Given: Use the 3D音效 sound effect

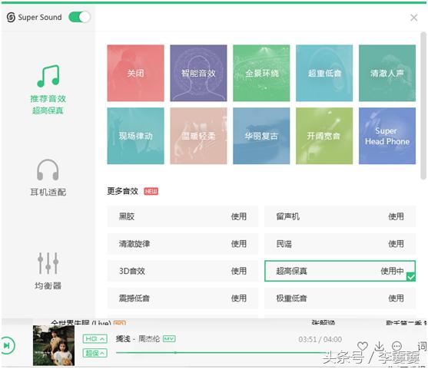Looking at the screenshot, I should point(238,271).
